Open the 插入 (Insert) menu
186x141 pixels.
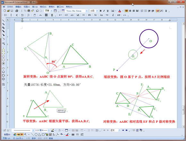(35, 7)
